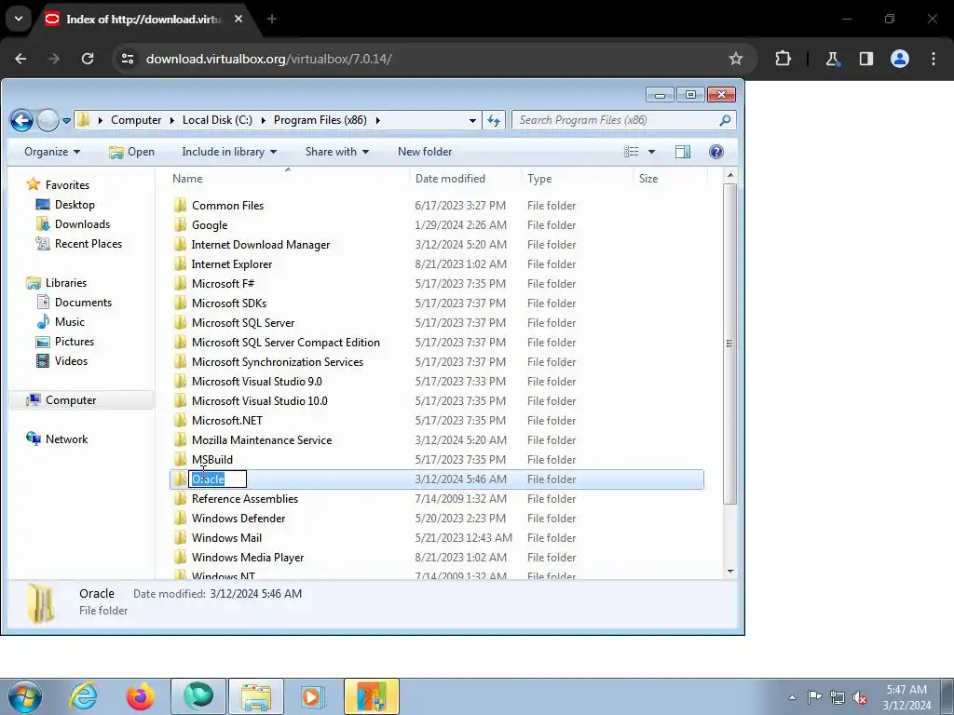
Task: Click the Explorer back arrow button
Action: [22, 120]
